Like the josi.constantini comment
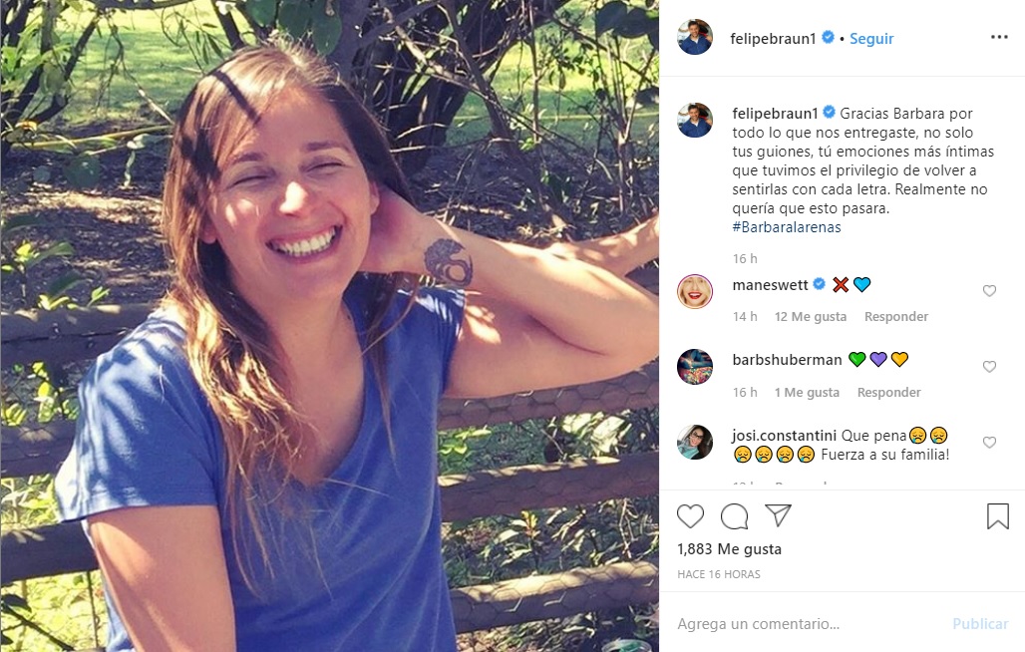This screenshot has width=1025, height=652. click(990, 443)
